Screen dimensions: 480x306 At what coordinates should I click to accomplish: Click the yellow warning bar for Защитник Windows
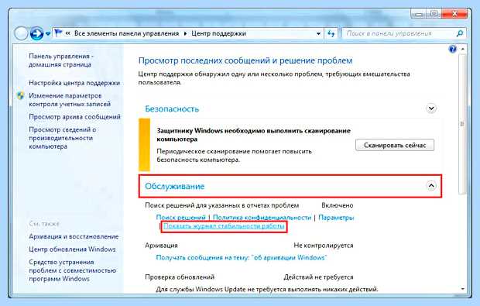pos(145,145)
